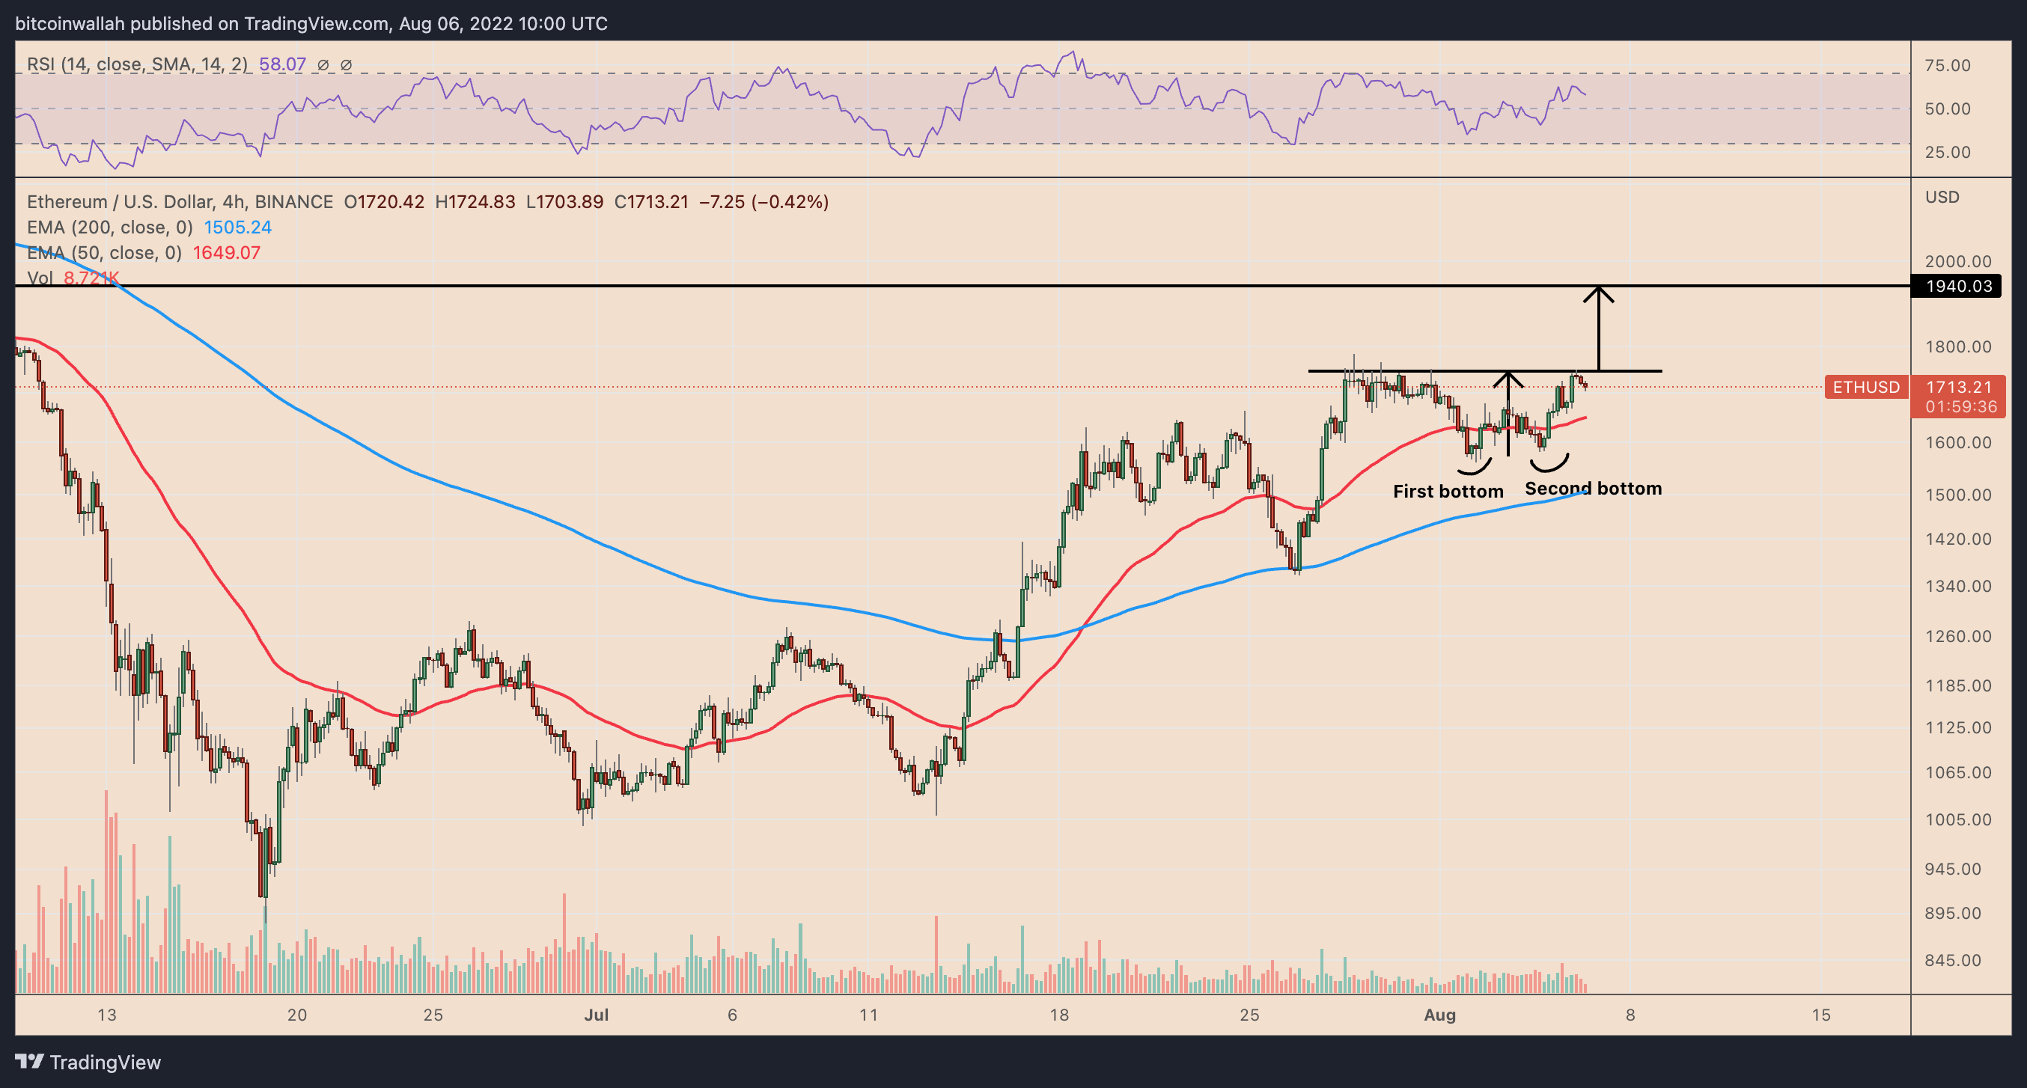The width and height of the screenshot is (2027, 1088).
Task: Click the 01:59:36 bar countdown
Action: coord(1960,407)
